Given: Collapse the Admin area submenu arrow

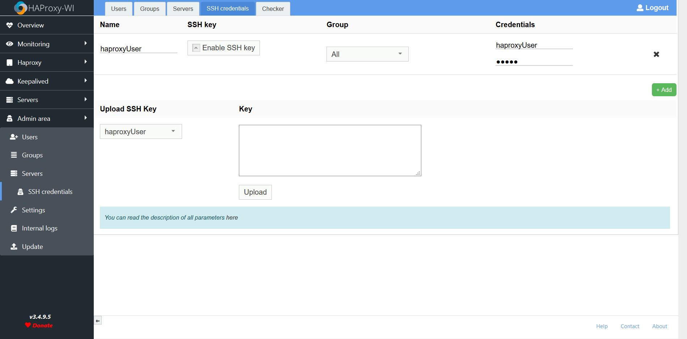Looking at the screenshot, I should tap(85, 118).
